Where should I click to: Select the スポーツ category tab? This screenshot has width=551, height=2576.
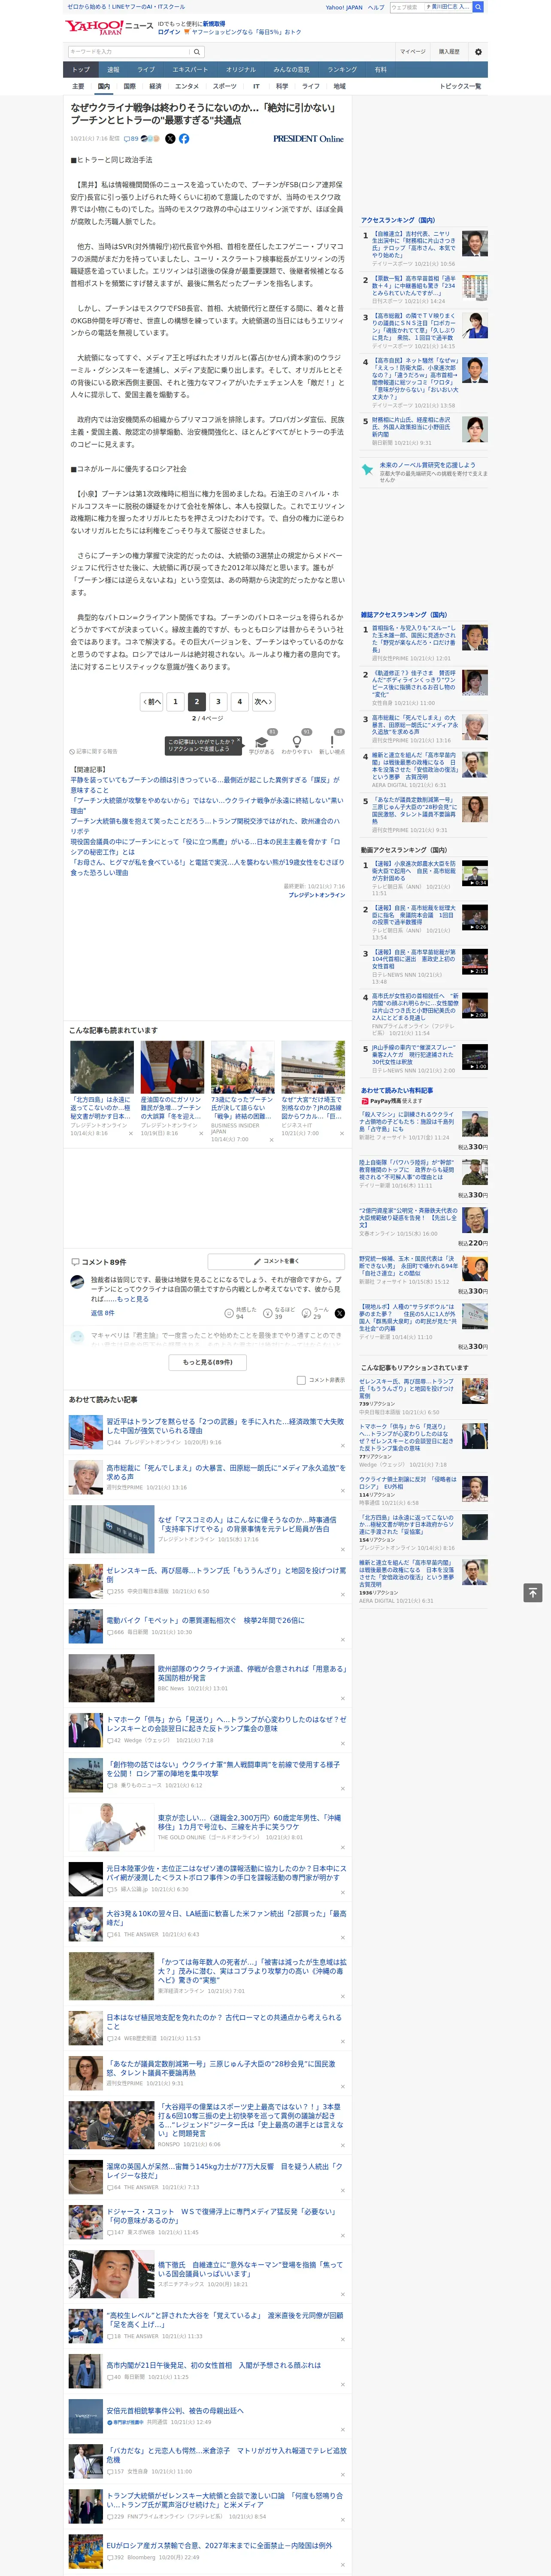point(225,86)
